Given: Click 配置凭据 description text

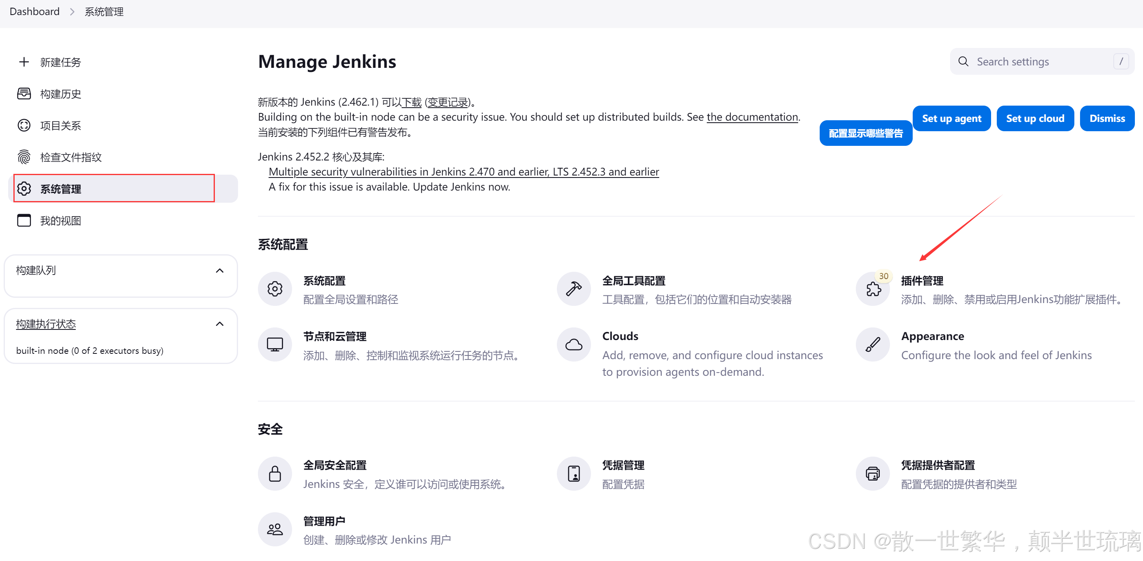Looking at the screenshot, I should [623, 484].
